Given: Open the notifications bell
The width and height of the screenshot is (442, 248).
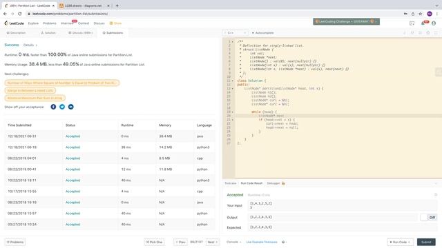Looking at the screenshot, I should click(x=423, y=23).
